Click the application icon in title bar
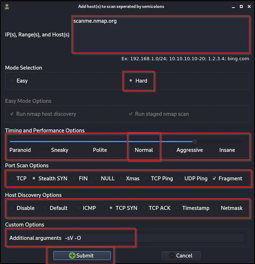Screen dimensions: 255x264 [6, 6]
